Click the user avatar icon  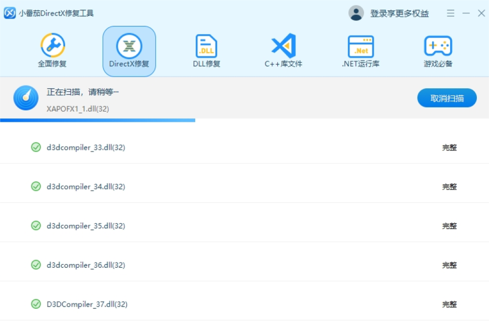pos(356,13)
